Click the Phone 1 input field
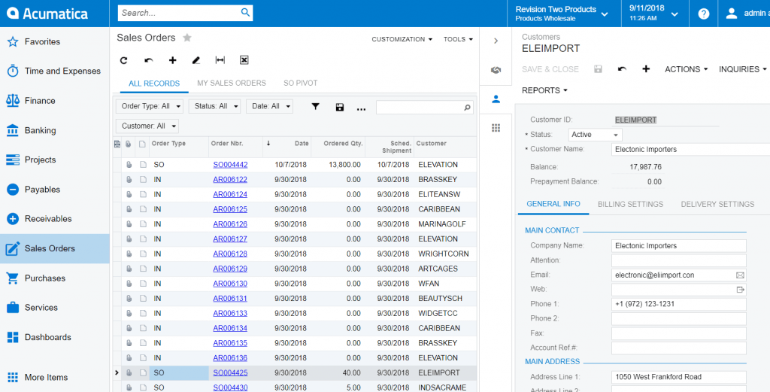This screenshot has width=770, height=392. click(x=678, y=305)
